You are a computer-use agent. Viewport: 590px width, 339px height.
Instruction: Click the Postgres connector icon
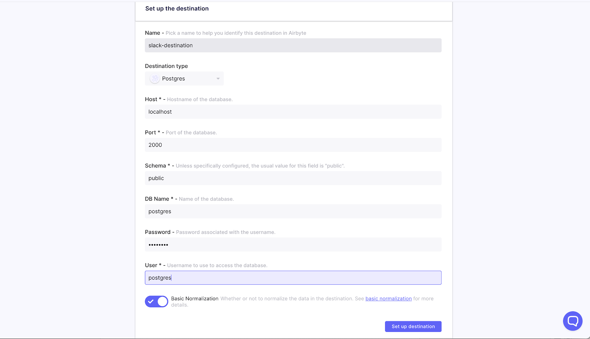point(154,78)
